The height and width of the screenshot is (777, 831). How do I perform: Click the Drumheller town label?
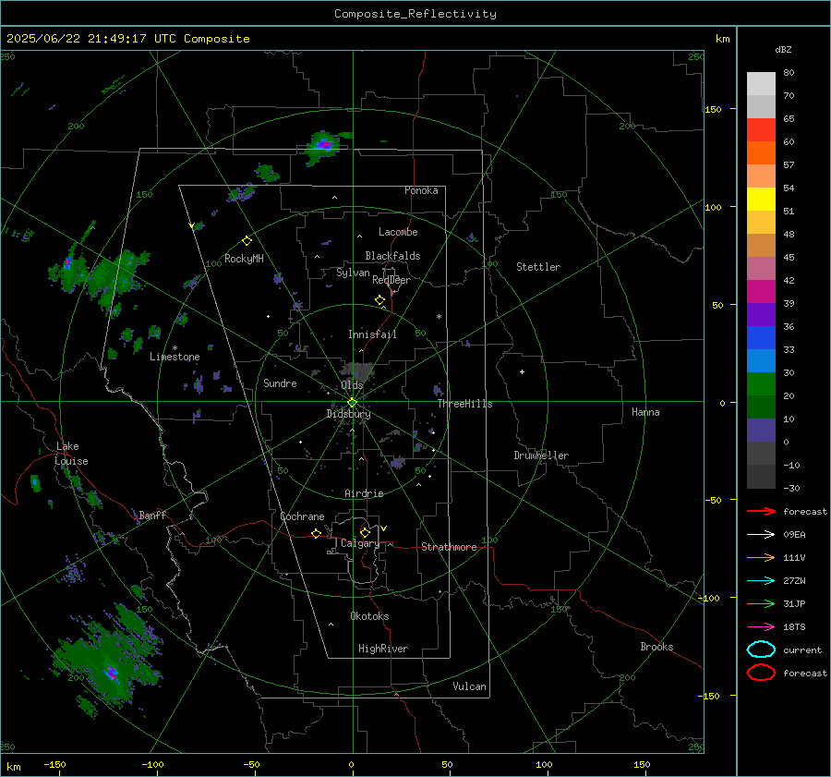tap(541, 455)
